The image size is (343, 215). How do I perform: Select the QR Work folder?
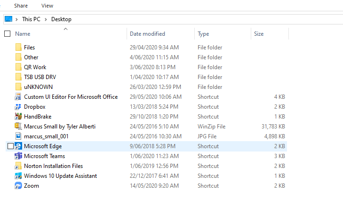[x=35, y=67]
